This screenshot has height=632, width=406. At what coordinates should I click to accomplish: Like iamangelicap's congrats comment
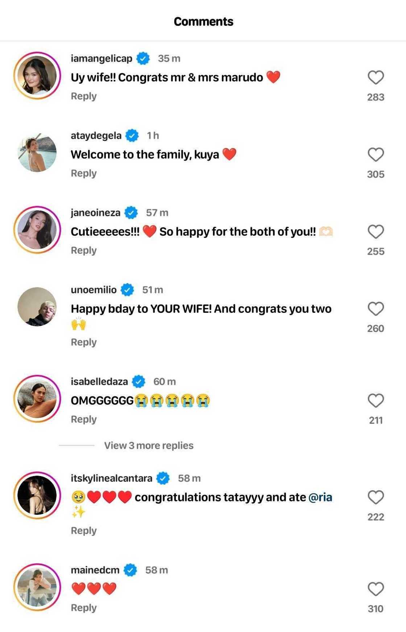tap(376, 77)
